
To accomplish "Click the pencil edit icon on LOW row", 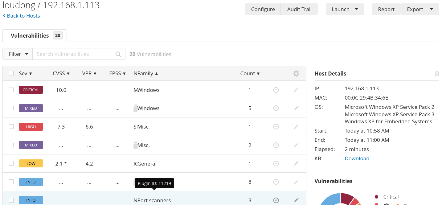I will tap(296, 164).
